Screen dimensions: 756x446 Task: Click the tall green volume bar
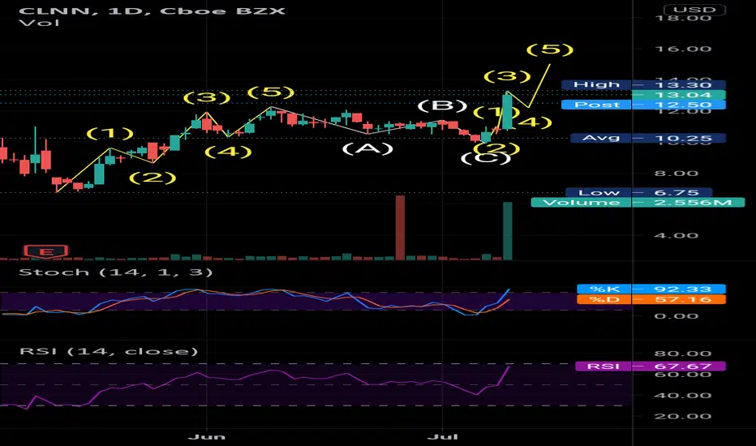[x=508, y=231]
